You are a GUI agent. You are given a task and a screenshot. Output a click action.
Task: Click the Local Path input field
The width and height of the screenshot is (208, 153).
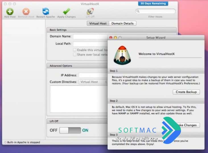point(90,44)
